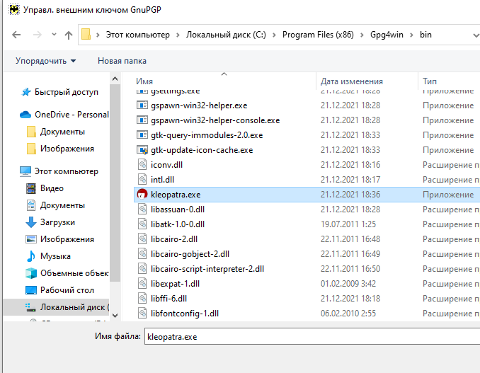Sort by Дата изменения column
The width and height of the screenshot is (480, 373).
click(x=351, y=81)
